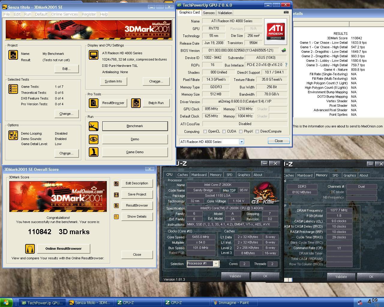Viewport: 384px width, 307px height.
Task: Click Change... in the Options section
Action: point(67,153)
